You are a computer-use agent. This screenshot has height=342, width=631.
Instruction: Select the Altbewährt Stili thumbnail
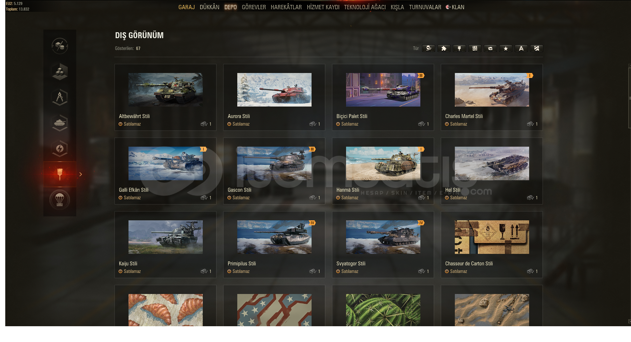[x=166, y=90]
